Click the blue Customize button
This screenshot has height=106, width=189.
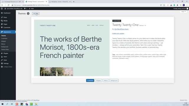tap(90, 80)
